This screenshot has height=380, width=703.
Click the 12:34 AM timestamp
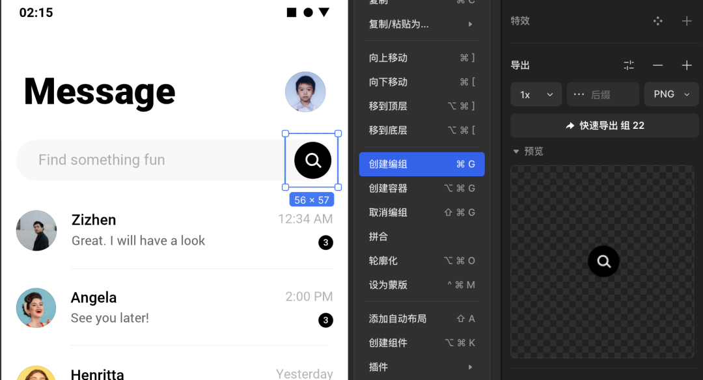pos(305,219)
